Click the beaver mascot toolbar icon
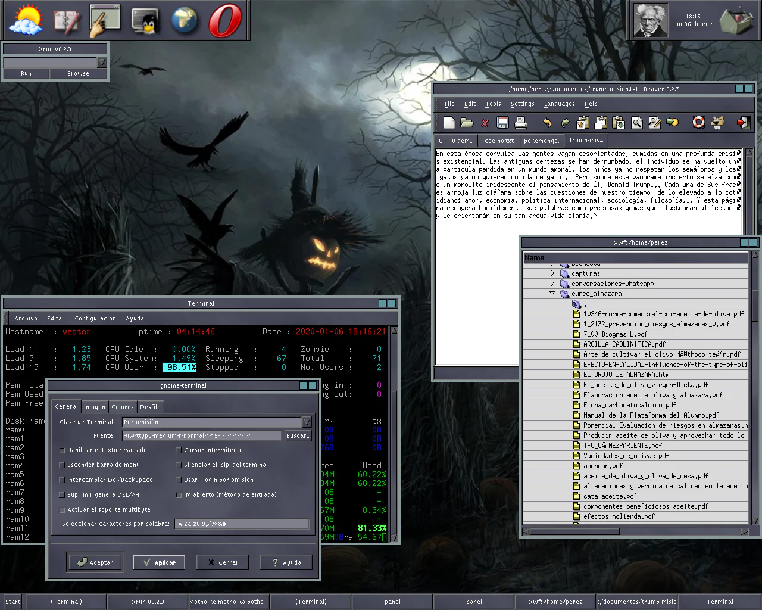 [x=718, y=123]
